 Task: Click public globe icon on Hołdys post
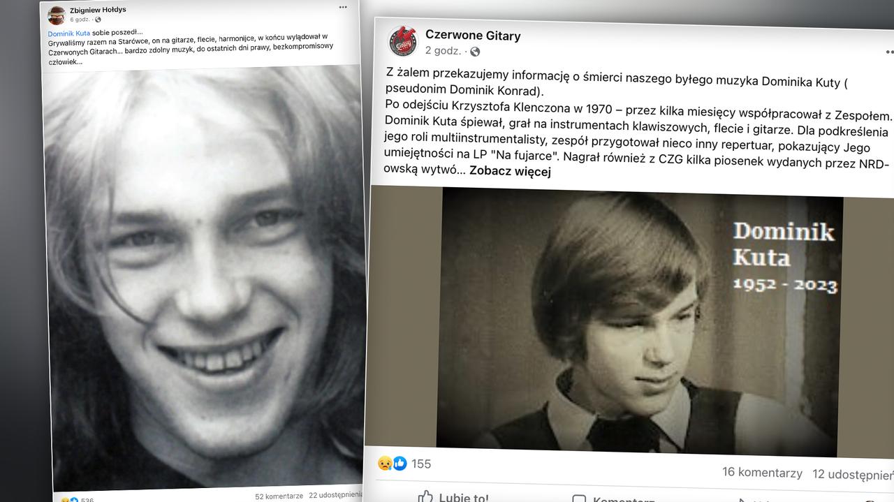coord(98,20)
